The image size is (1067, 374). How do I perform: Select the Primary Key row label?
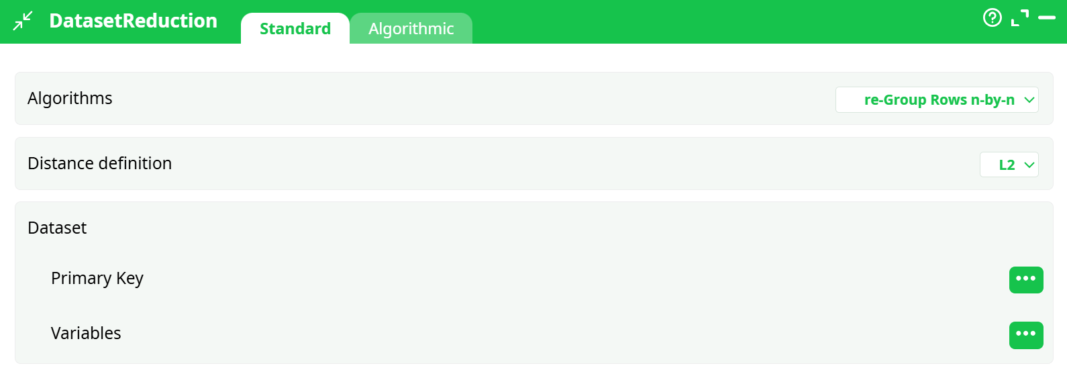(97, 278)
